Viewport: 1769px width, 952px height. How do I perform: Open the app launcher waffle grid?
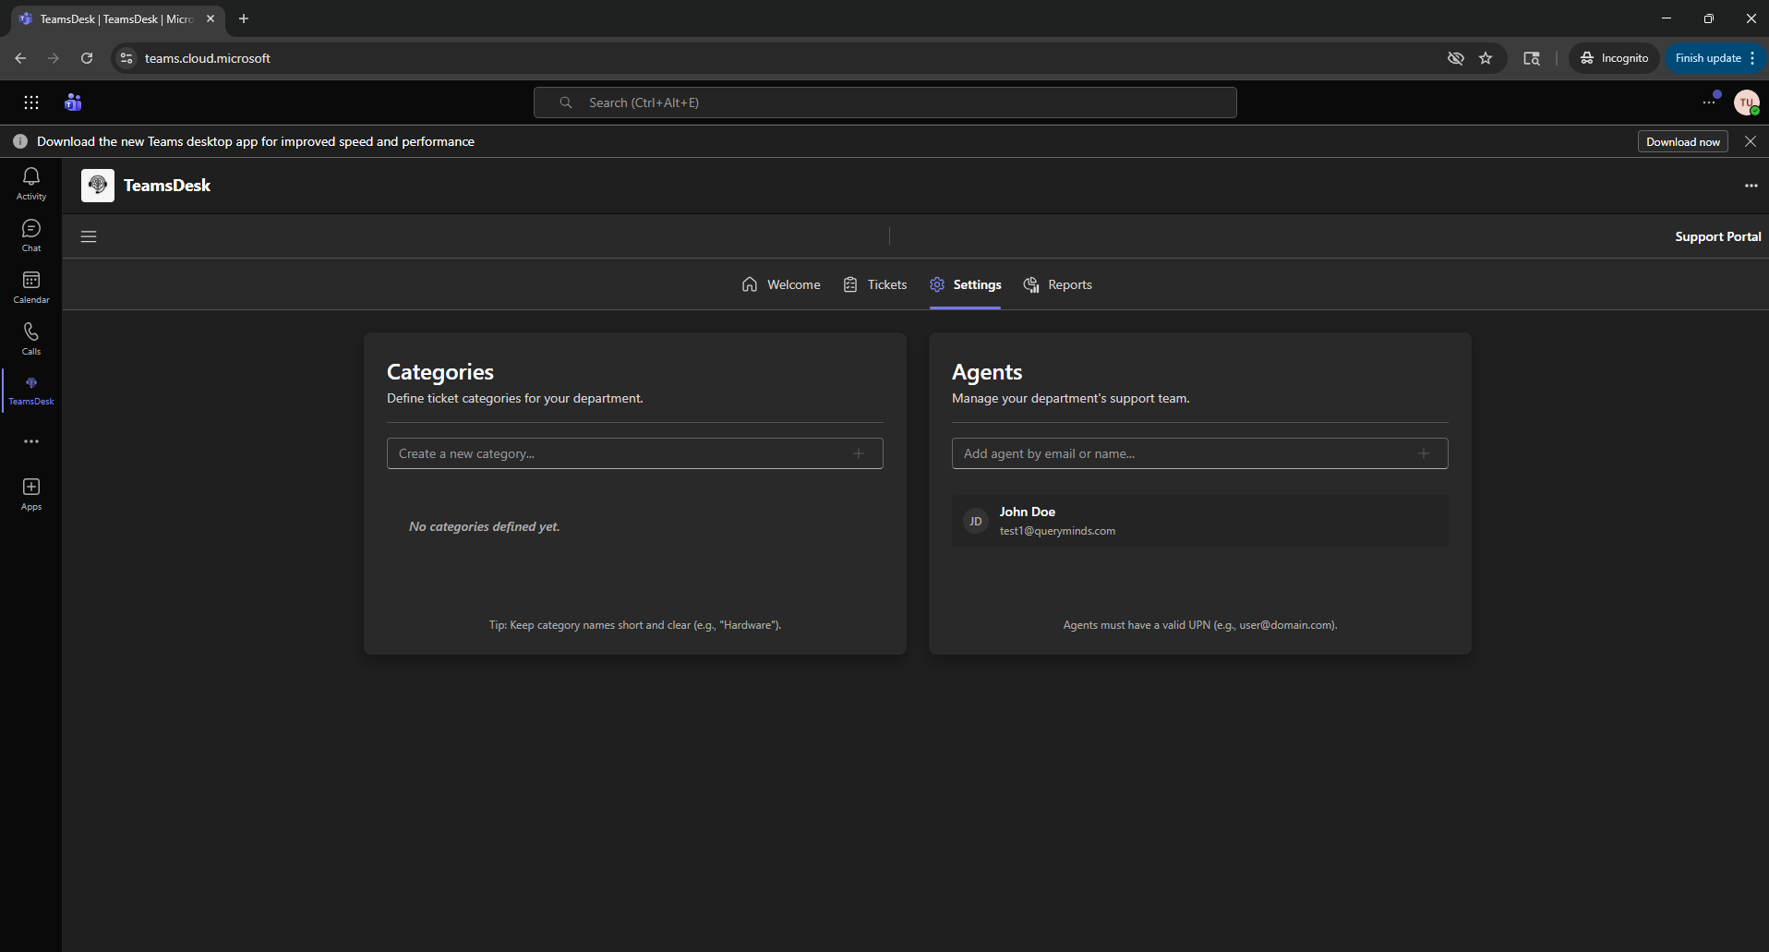coord(31,102)
